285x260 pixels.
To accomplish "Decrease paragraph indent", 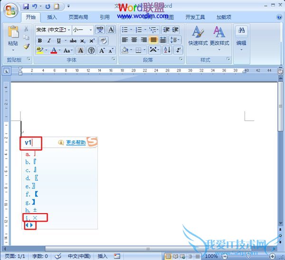I will (166, 29).
